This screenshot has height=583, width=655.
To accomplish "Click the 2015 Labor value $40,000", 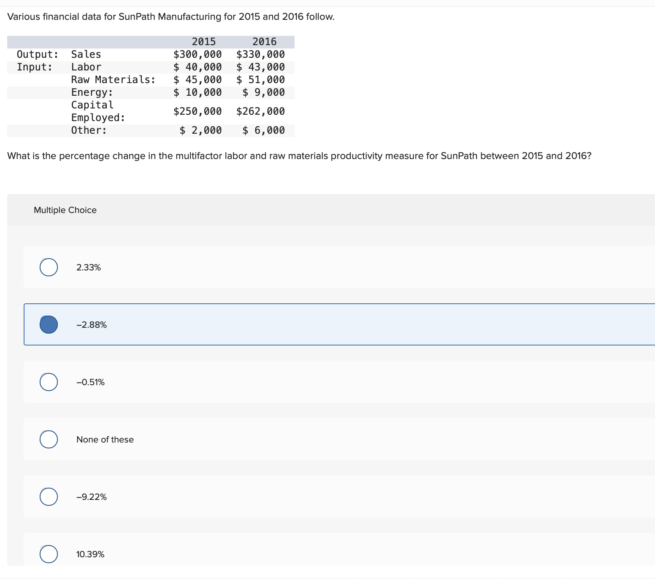I will coord(198,67).
